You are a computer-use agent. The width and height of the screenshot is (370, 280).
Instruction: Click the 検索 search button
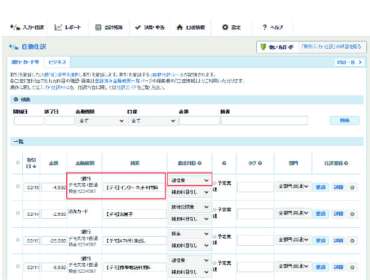pos(345,120)
